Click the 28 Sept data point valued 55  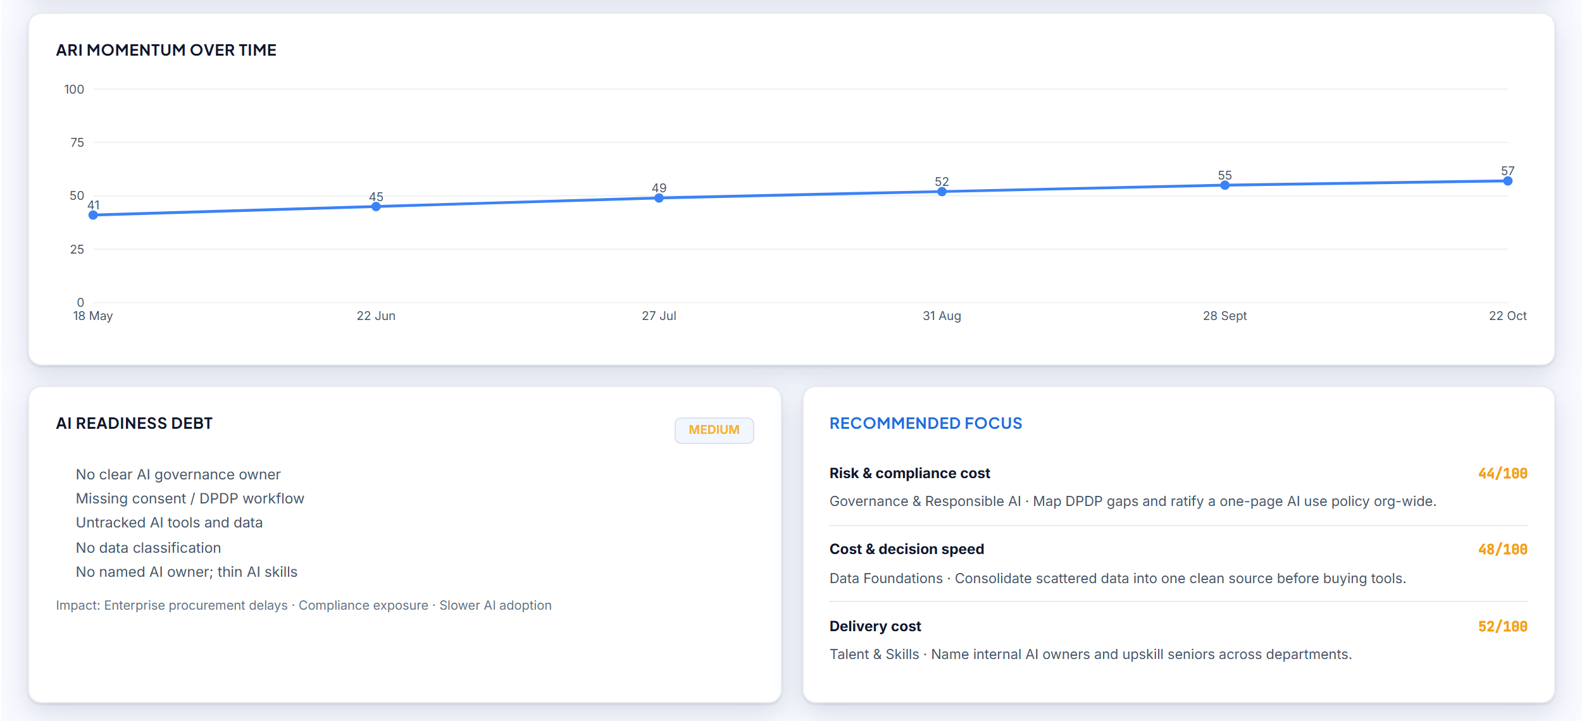[1224, 185]
